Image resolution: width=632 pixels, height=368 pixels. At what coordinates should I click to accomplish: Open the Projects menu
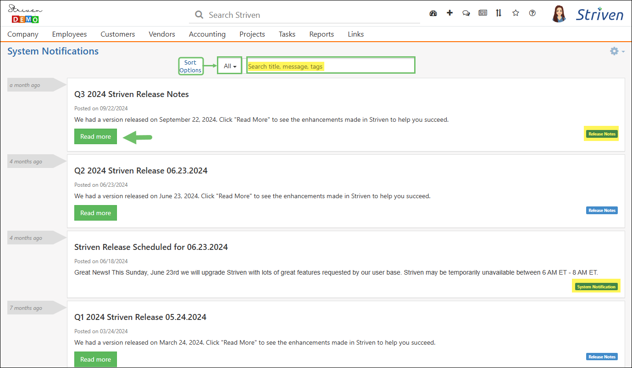tap(252, 34)
